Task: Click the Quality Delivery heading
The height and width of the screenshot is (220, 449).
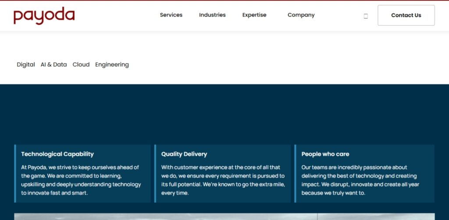Action: click(184, 154)
